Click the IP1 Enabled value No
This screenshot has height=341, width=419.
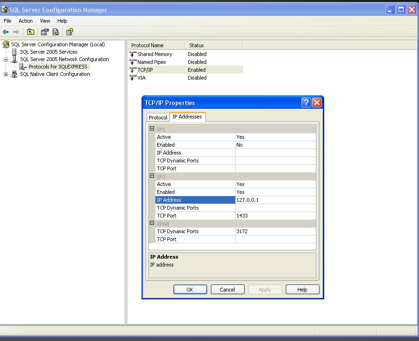pos(276,145)
